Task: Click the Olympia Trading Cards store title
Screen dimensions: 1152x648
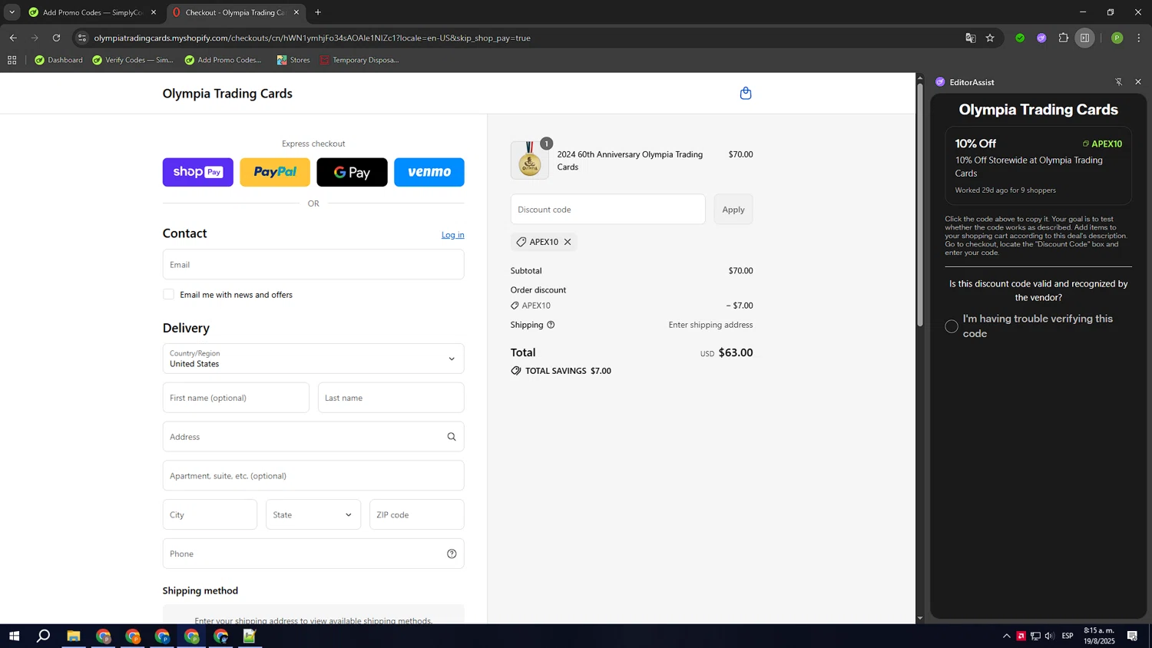Action: 227,94
